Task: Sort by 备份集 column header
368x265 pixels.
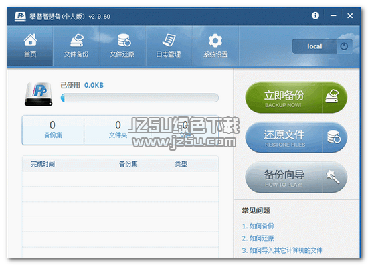Action: pos(128,164)
